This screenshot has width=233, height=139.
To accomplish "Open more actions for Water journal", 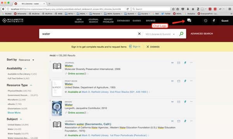I will point(191,63).
